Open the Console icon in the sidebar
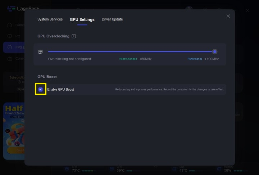Screen dimensions: 259x175 (10, 59)
